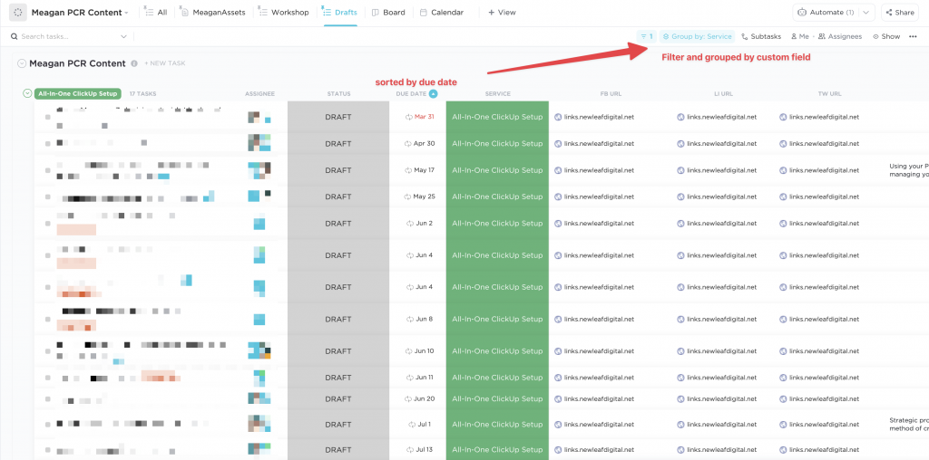Click the Share button
929x460 pixels.
(900, 12)
